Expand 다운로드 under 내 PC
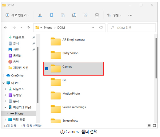This screenshot has width=160, height=137. [6, 89]
